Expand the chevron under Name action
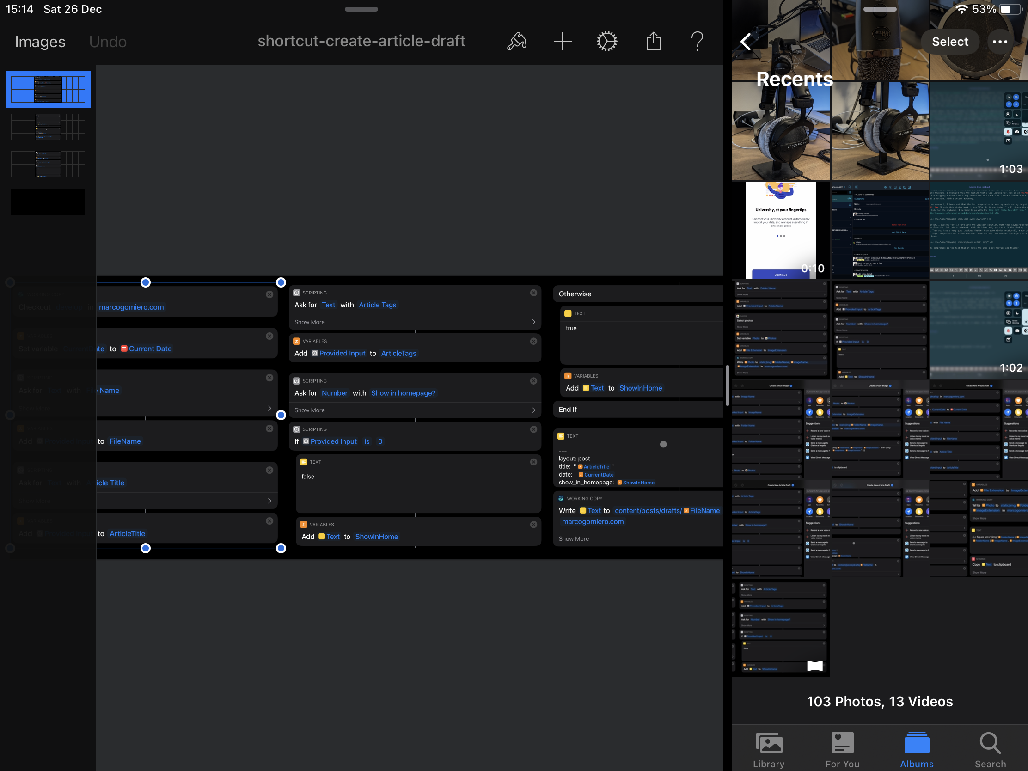Viewport: 1028px width, 771px height. [269, 408]
